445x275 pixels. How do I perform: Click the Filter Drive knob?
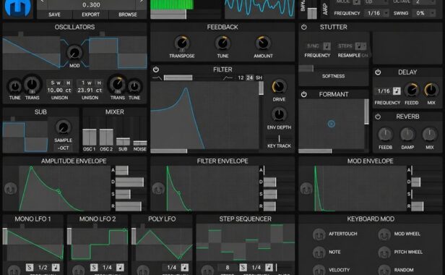279,87
